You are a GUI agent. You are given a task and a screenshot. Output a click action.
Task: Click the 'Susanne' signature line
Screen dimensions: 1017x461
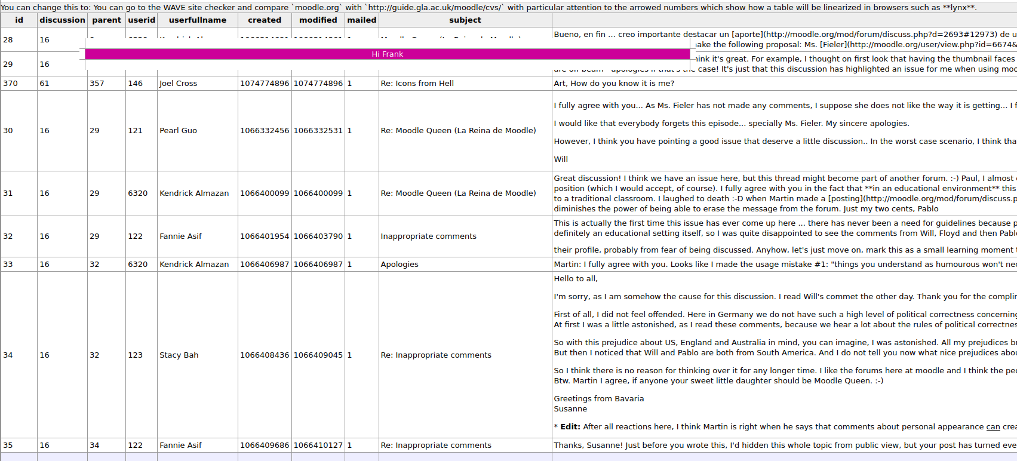pos(570,408)
